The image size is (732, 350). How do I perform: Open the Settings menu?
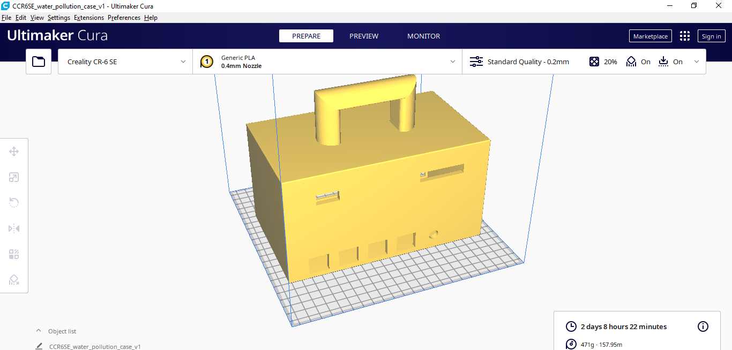[59, 18]
